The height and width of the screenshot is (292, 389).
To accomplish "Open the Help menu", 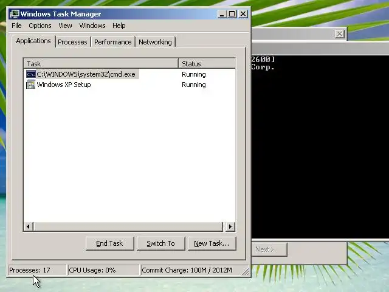I will pos(119,26).
